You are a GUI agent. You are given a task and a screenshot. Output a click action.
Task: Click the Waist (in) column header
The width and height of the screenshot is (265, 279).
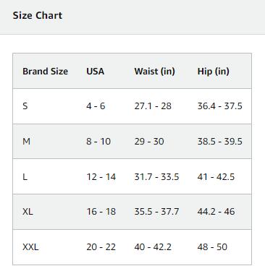pyautogui.click(x=154, y=72)
